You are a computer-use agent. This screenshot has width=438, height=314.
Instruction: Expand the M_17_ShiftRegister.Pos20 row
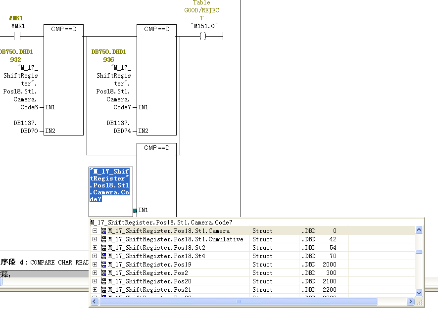[95, 281]
